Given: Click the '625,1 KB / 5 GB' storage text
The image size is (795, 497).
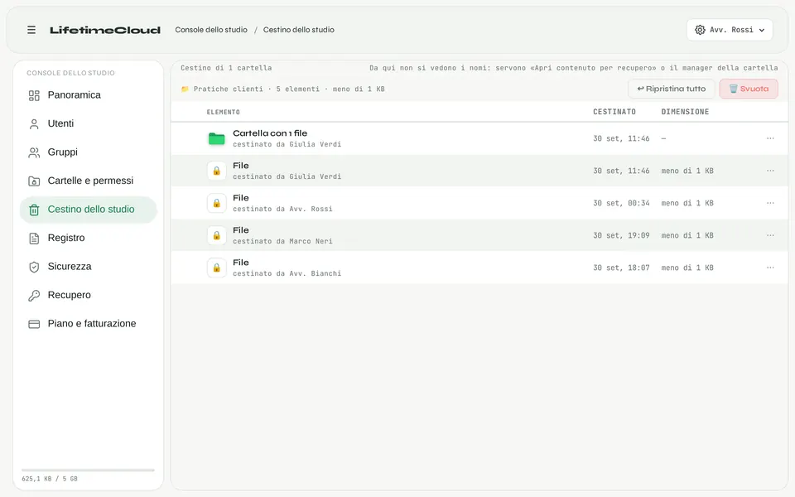Looking at the screenshot, I should coord(50,479).
